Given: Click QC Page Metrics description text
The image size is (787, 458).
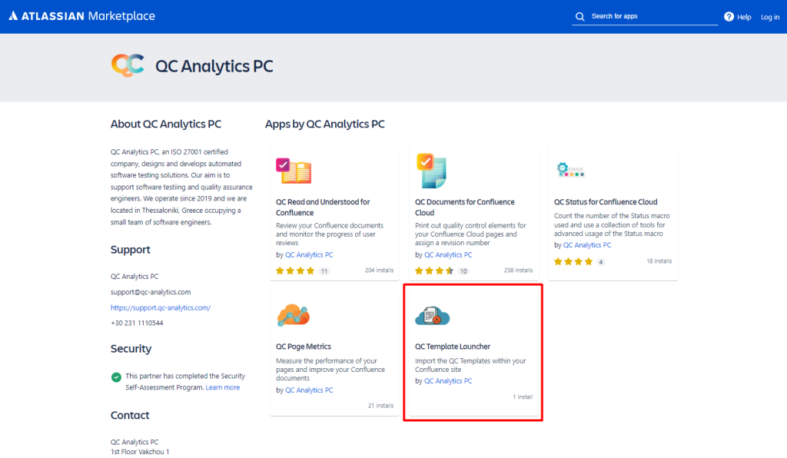Looking at the screenshot, I should pos(330,369).
